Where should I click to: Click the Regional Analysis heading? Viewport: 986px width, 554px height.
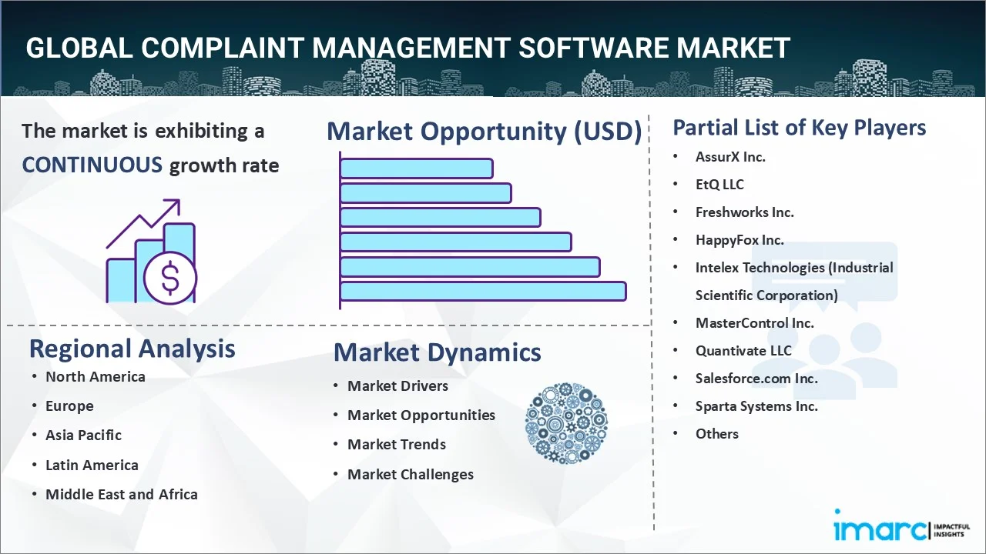pyautogui.click(x=132, y=349)
